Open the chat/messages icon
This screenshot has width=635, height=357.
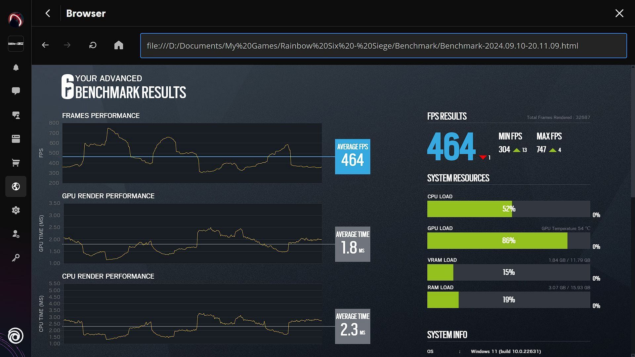coord(16,91)
